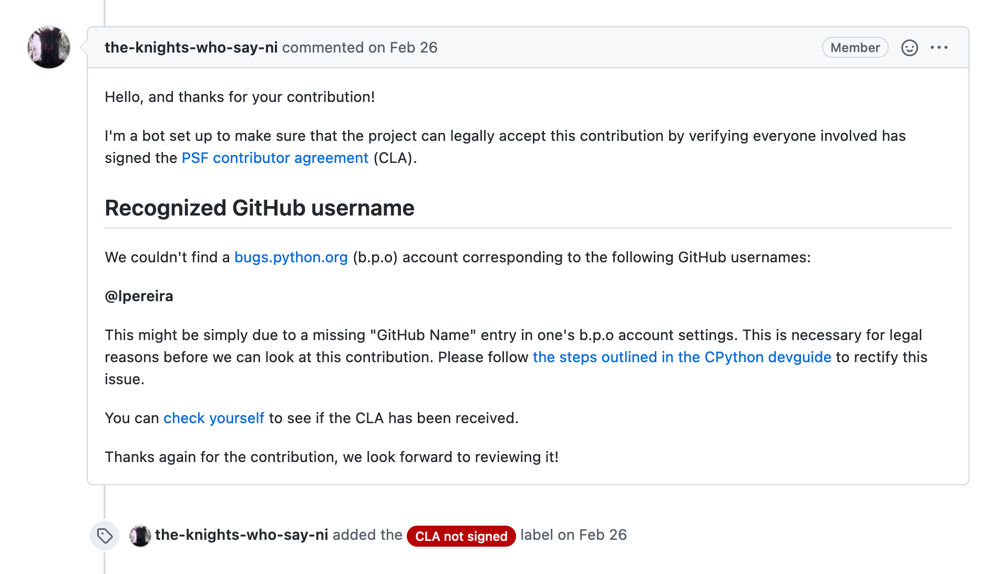
Task: Visit the bugs.python.org link
Action: pyautogui.click(x=291, y=258)
